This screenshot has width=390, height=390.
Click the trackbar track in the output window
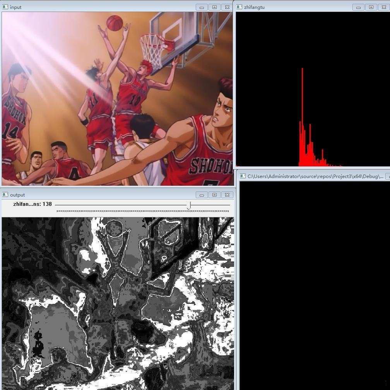pyautogui.click(x=142, y=205)
